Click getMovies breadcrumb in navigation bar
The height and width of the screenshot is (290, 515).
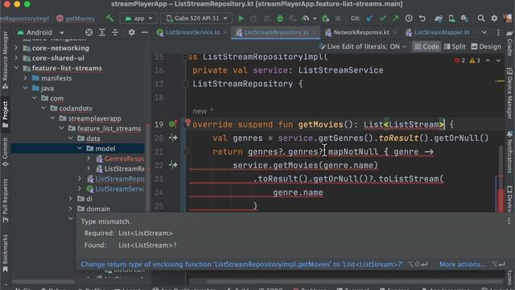click(x=76, y=19)
